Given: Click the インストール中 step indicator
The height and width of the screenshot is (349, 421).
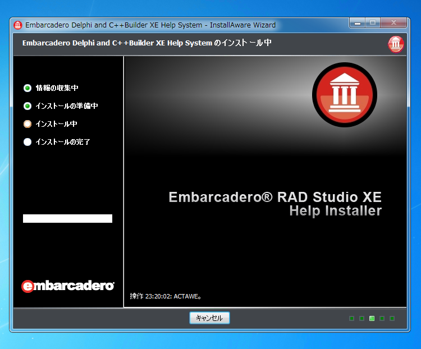Looking at the screenshot, I should click(28, 124).
